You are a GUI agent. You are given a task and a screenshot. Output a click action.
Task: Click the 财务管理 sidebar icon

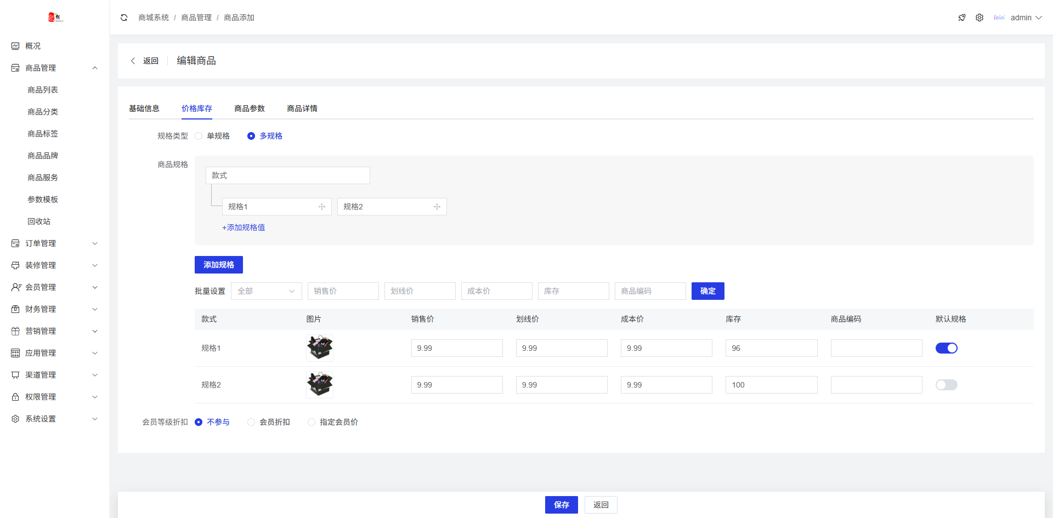click(15, 309)
